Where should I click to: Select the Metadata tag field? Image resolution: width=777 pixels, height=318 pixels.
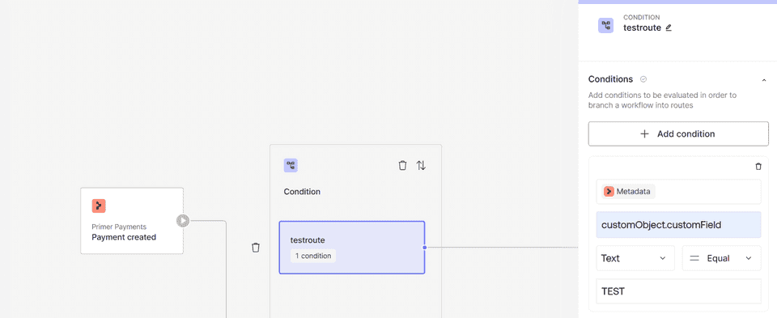point(678,192)
